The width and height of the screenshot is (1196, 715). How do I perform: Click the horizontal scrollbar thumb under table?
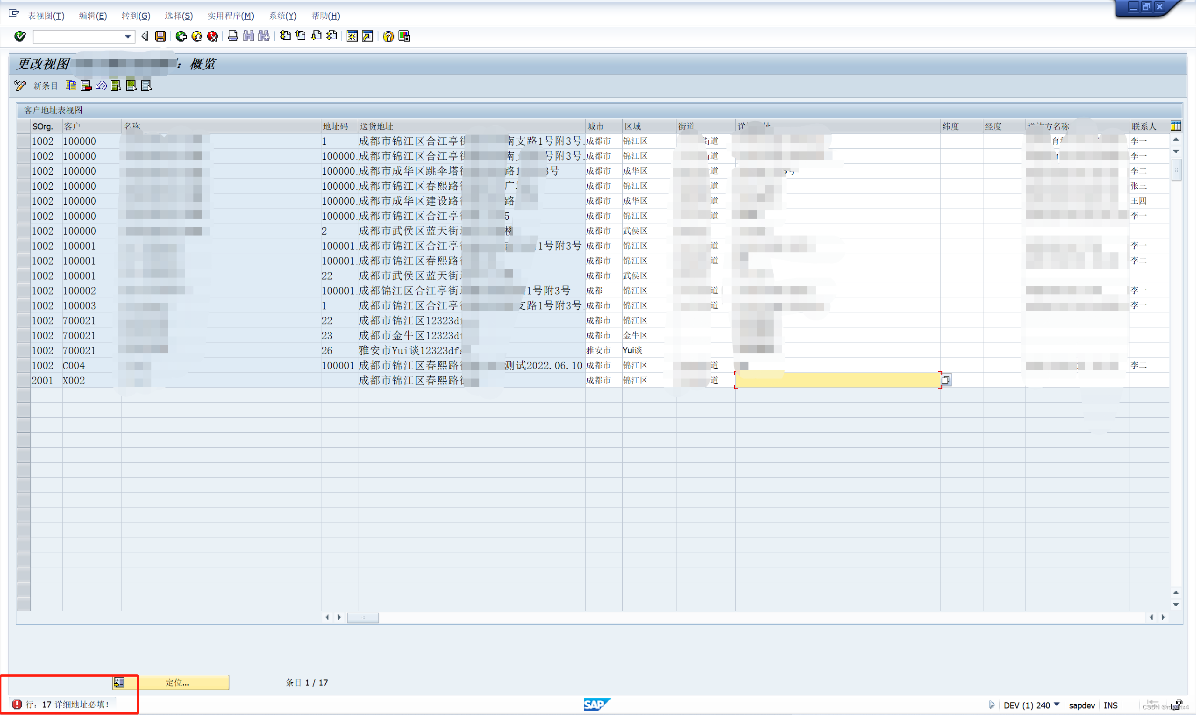(363, 617)
